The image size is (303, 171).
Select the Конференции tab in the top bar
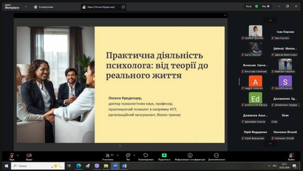coord(44,7)
